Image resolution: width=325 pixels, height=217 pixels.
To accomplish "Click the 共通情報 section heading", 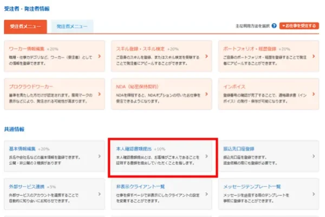I will point(14,129).
